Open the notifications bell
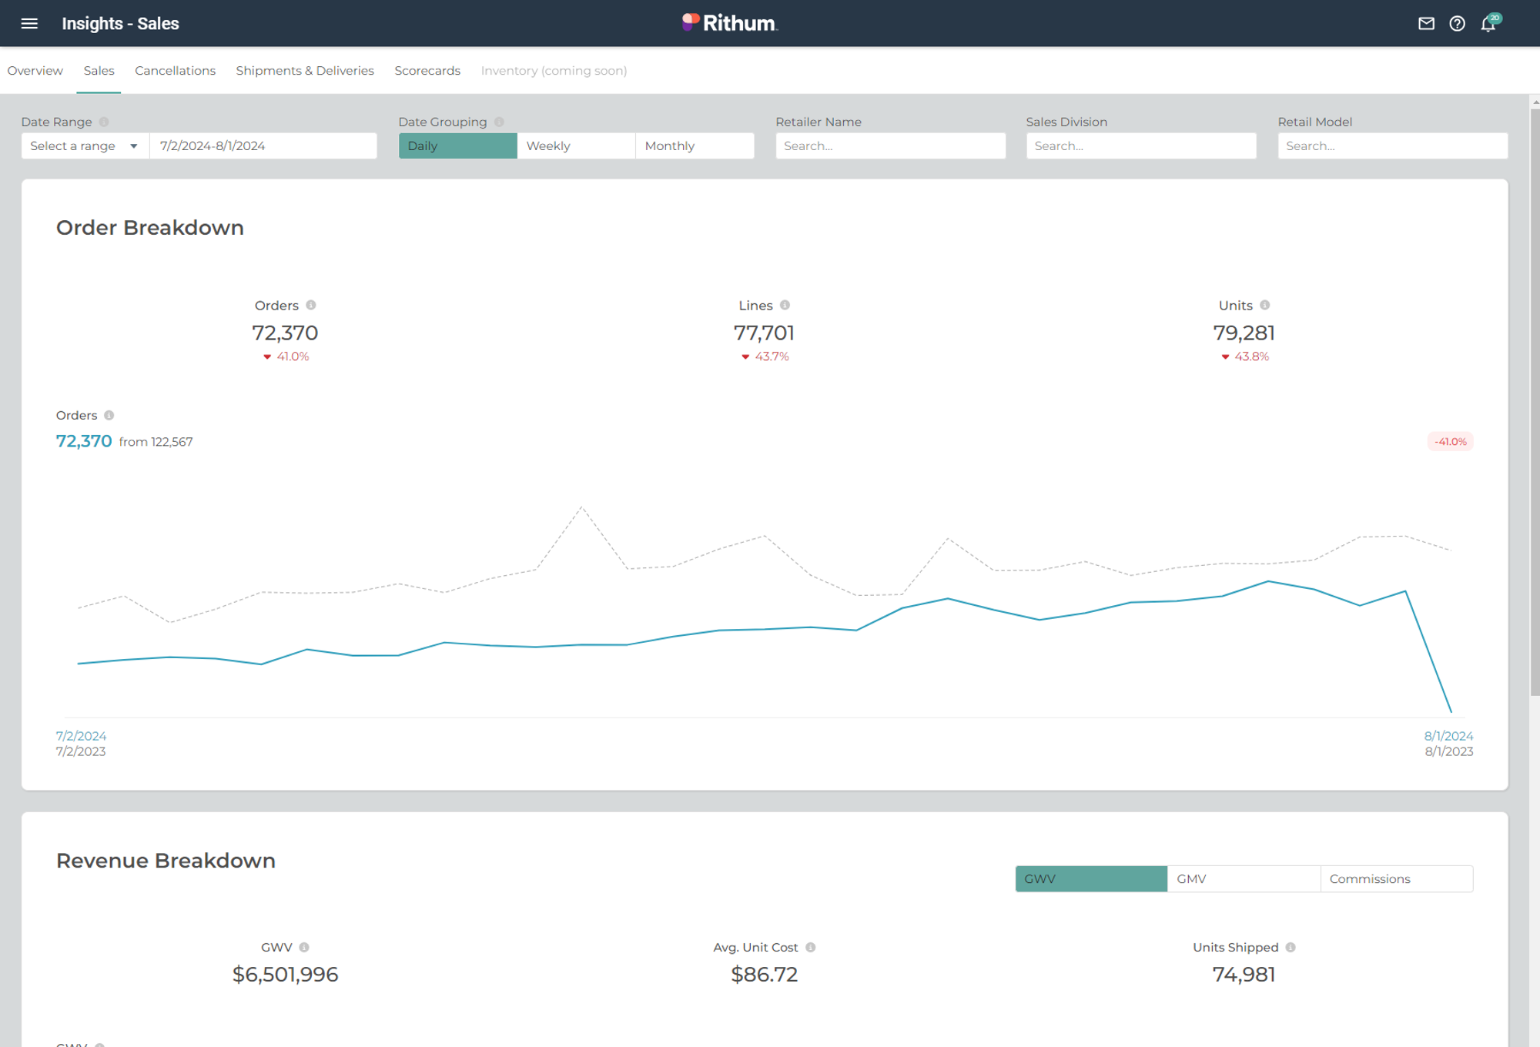This screenshot has width=1540, height=1047. click(1488, 24)
